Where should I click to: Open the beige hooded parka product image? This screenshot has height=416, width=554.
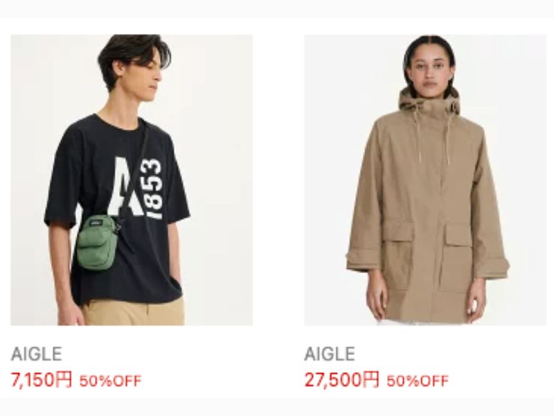tap(425, 180)
